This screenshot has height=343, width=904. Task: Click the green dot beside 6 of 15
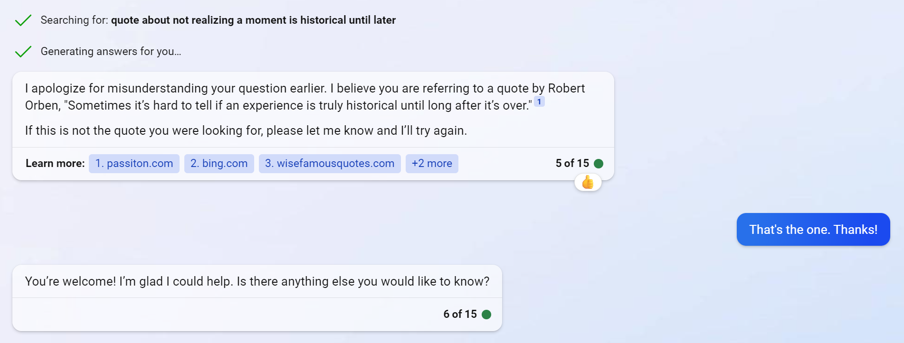tap(486, 315)
